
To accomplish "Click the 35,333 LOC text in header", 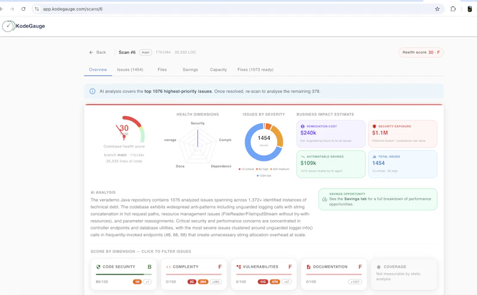I will point(185,52).
